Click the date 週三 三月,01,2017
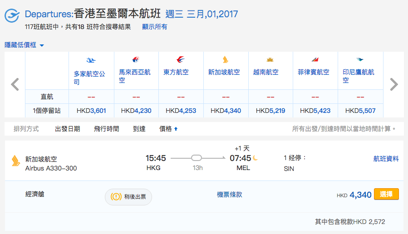The width and height of the screenshot is (408, 234). [x=202, y=14]
